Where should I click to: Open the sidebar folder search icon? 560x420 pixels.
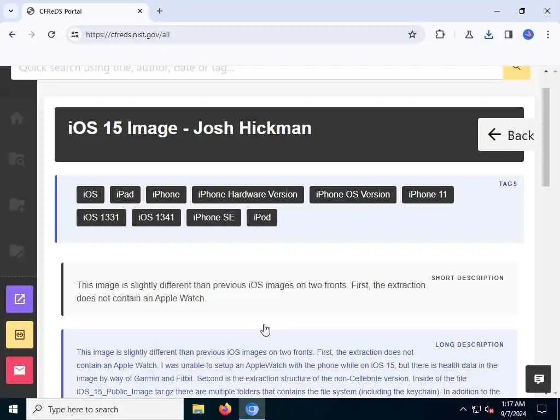pos(17,159)
